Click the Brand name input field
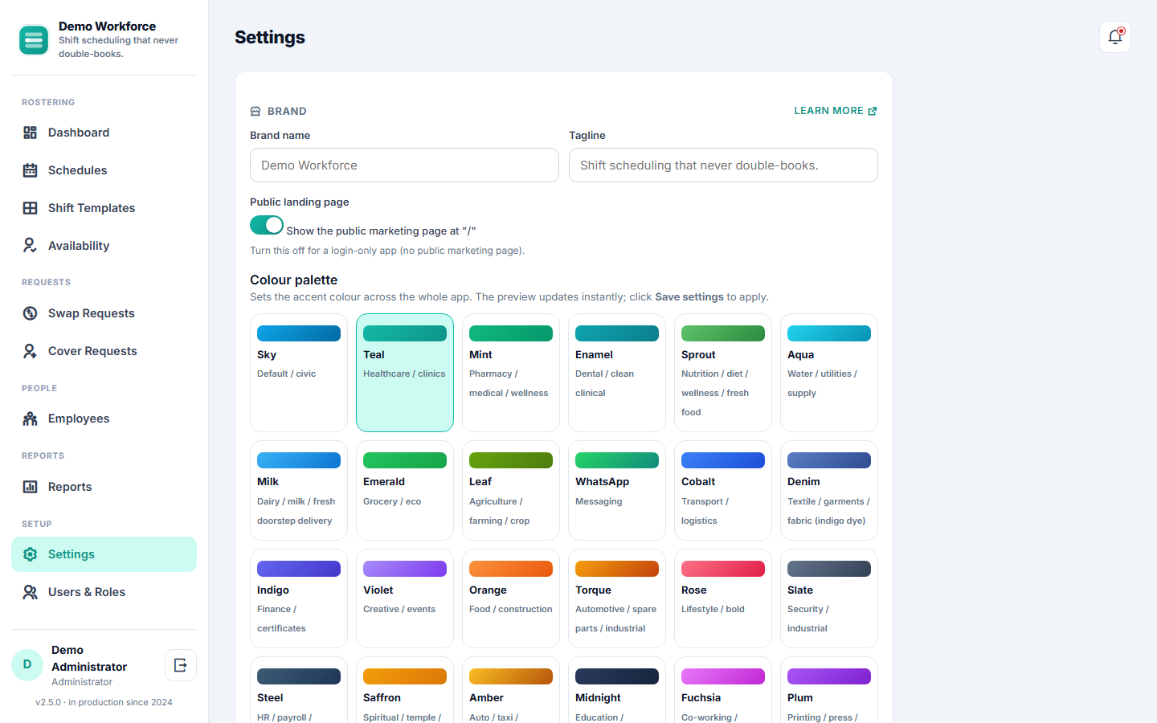The image size is (1157, 723). [x=404, y=165]
